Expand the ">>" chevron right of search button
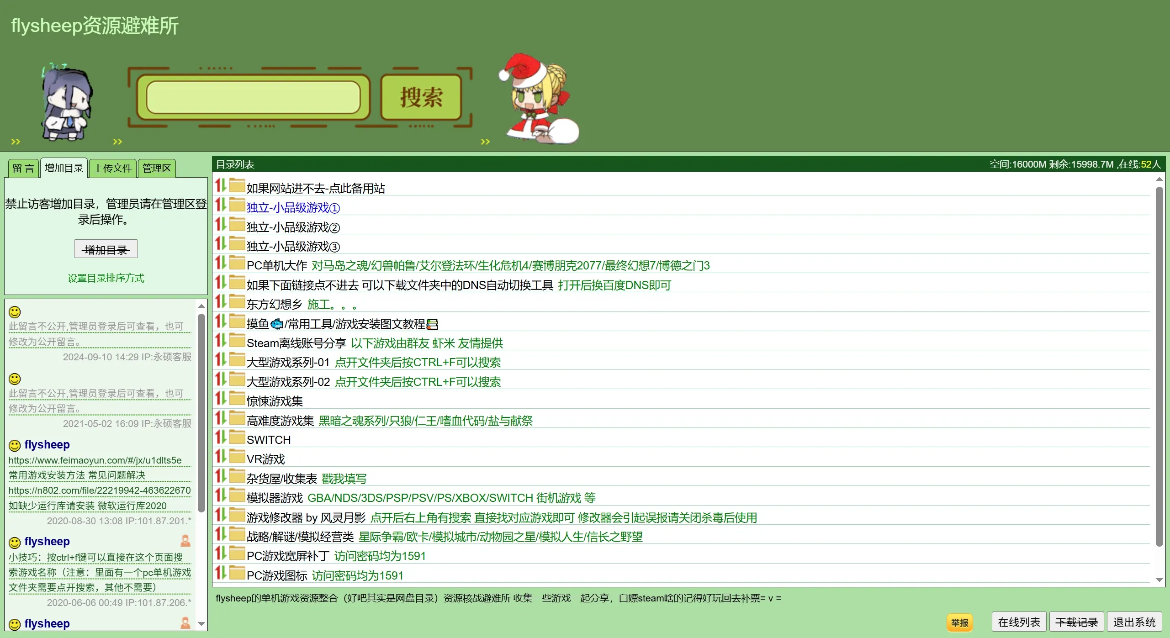This screenshot has height=638, width=1170. [x=485, y=142]
